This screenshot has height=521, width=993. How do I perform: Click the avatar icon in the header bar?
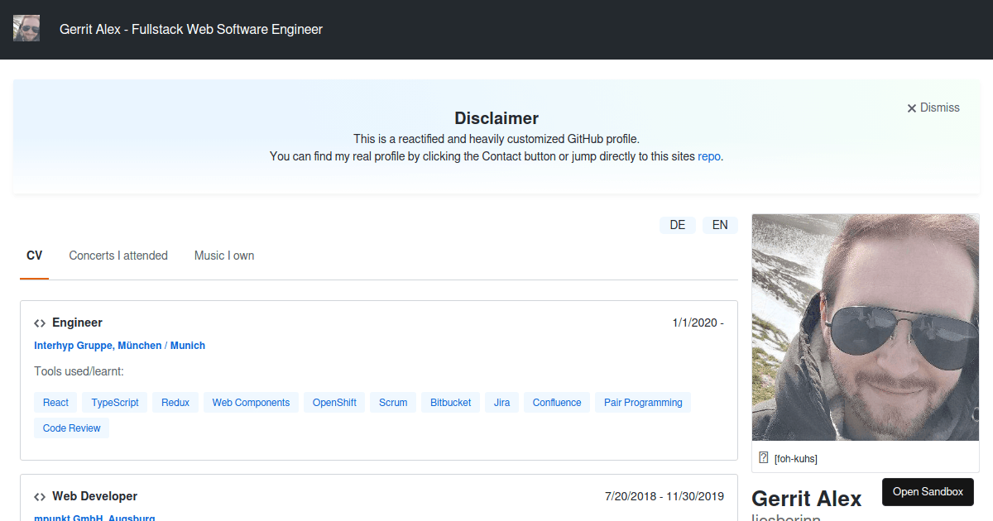pyautogui.click(x=26, y=27)
